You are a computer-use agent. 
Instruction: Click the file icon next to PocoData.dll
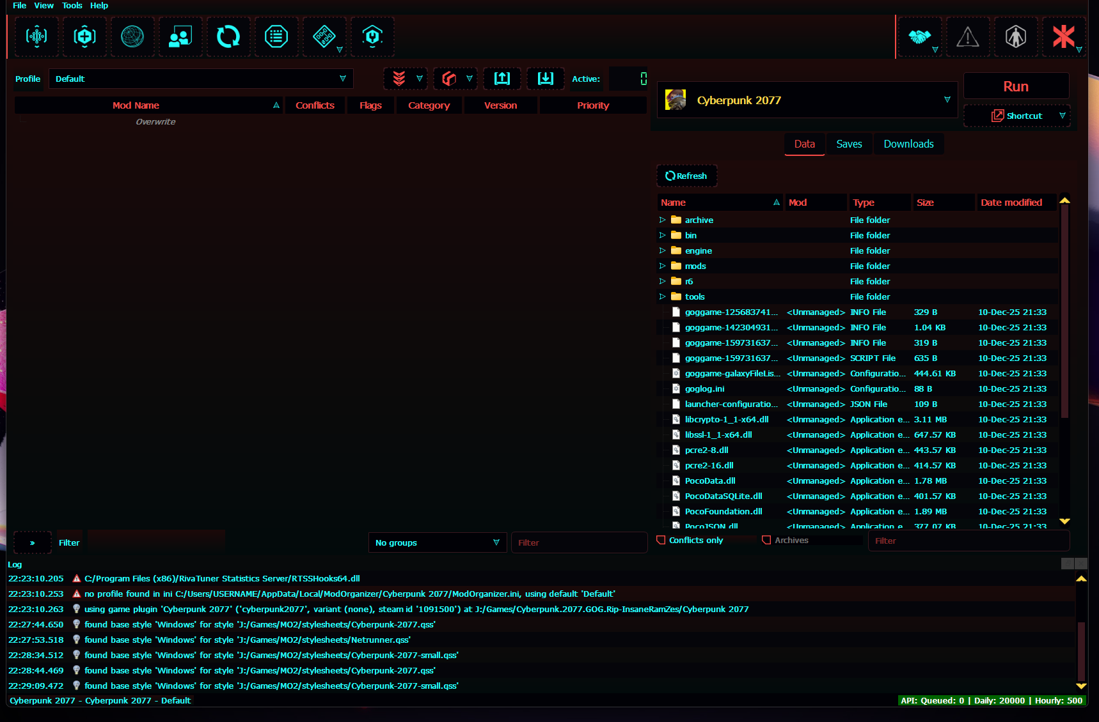(x=676, y=480)
